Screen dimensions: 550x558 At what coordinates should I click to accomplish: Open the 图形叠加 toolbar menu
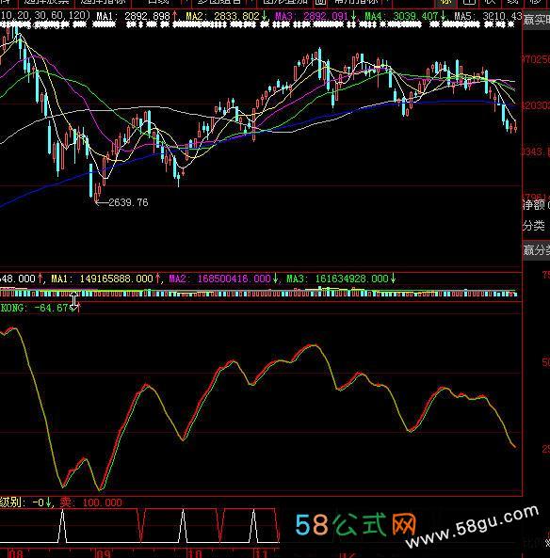click(285, 2)
